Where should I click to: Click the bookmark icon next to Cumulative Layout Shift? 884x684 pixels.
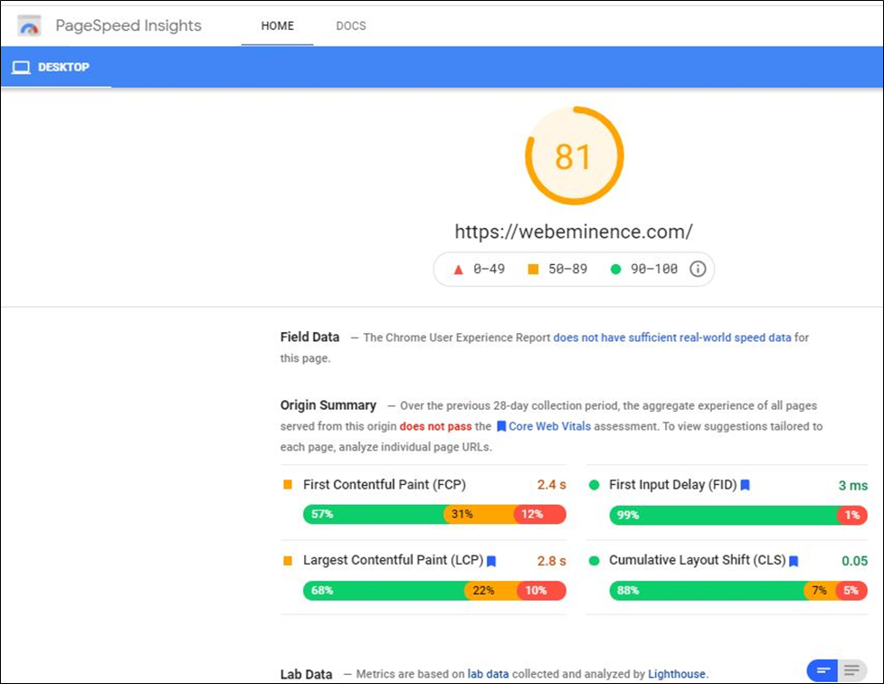(794, 561)
